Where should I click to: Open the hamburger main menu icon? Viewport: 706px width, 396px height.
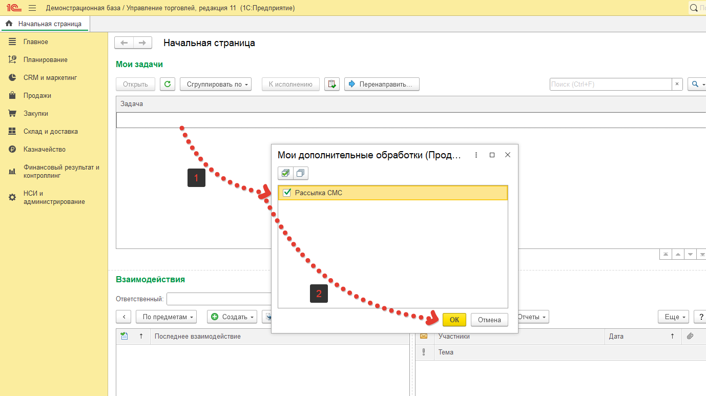click(32, 8)
